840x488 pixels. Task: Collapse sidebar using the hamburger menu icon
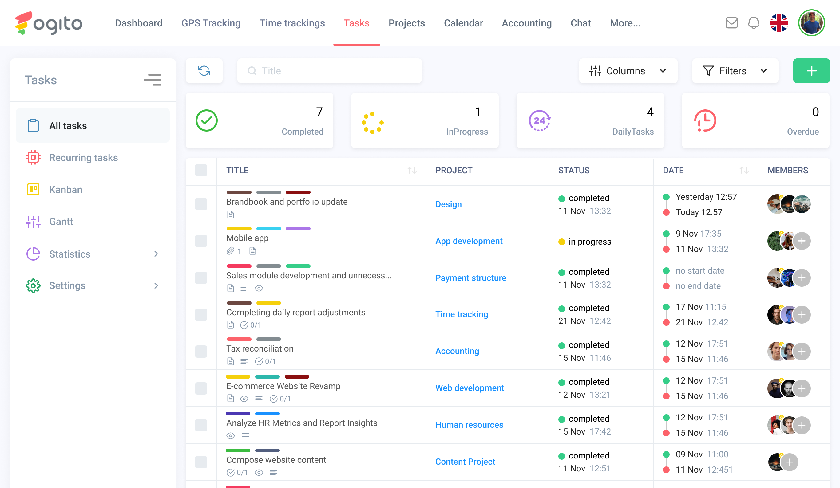pos(152,80)
